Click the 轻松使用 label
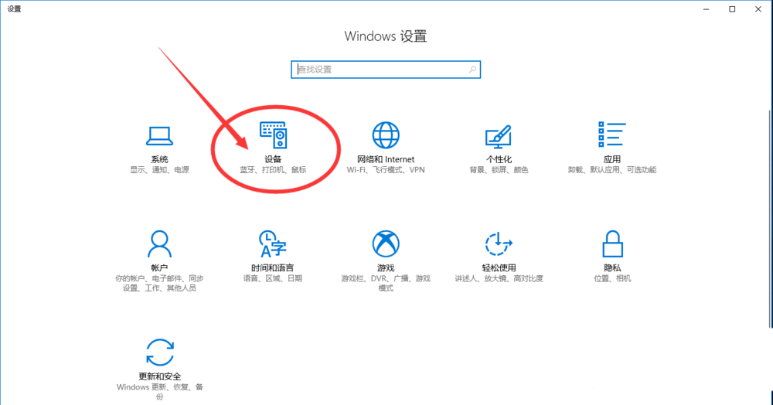The image size is (773, 405). (499, 267)
